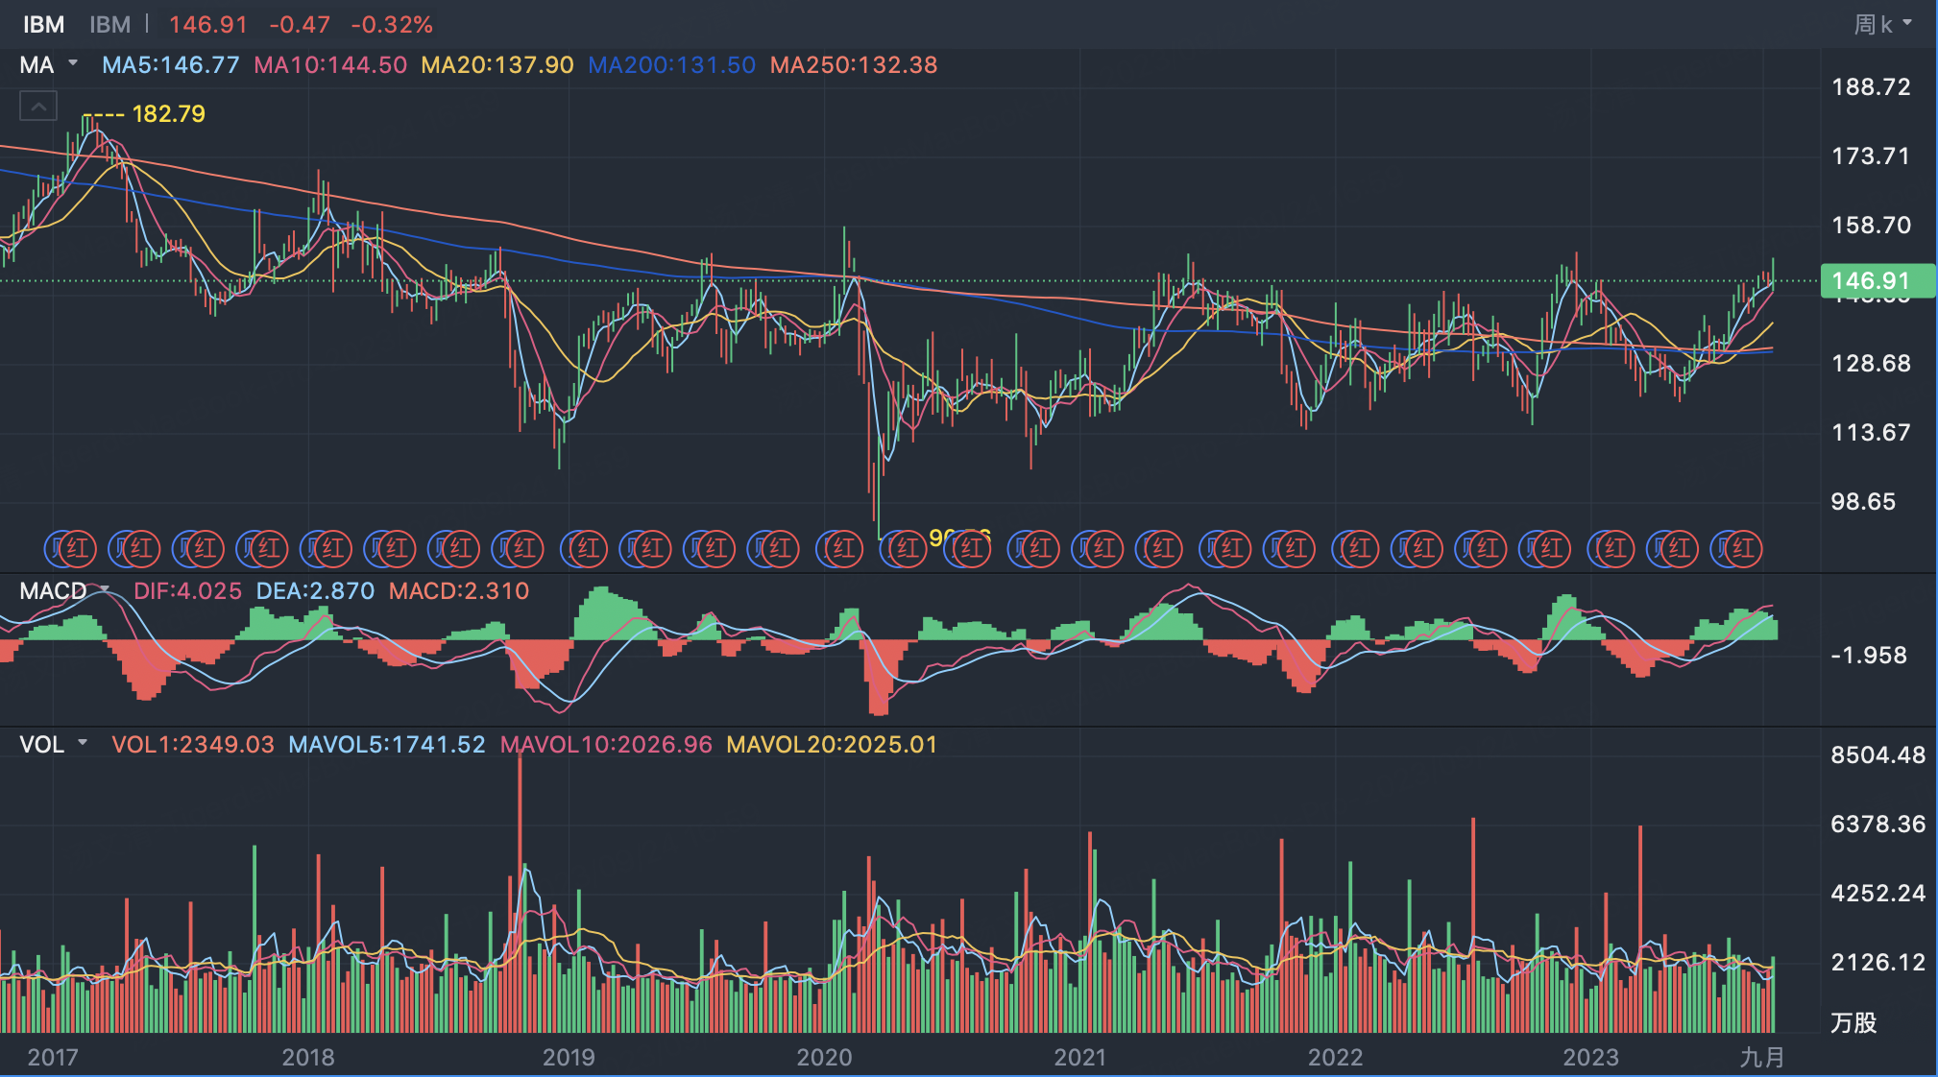Image resolution: width=1938 pixels, height=1077 pixels.
Task: Click the bold IBM stock name
Action: coord(44,25)
